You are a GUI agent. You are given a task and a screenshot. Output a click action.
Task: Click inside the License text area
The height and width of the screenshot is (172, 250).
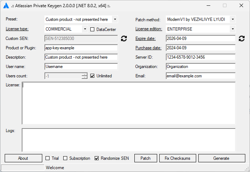[129, 103]
